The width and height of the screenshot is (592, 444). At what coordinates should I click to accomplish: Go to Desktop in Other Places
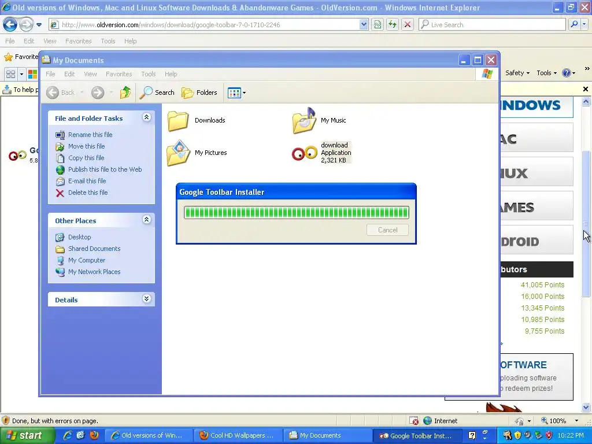[x=79, y=237]
